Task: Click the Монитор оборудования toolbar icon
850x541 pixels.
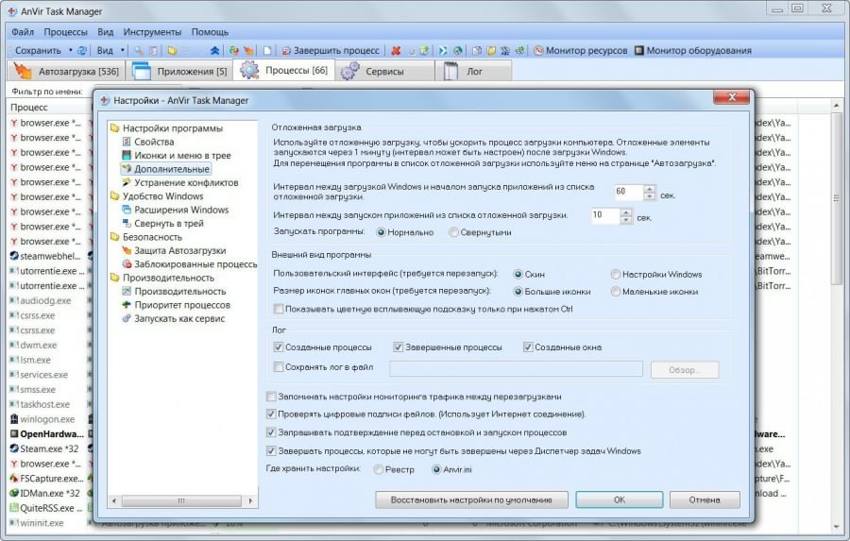Action: coord(639,50)
